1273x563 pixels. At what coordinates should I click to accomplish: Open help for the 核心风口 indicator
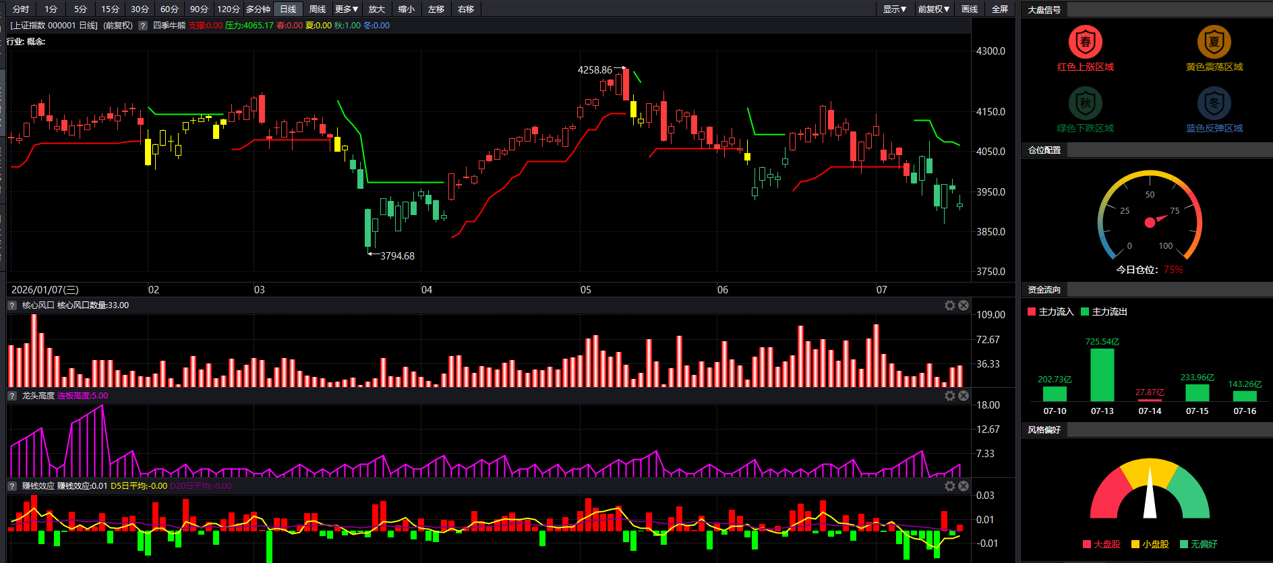click(12, 305)
